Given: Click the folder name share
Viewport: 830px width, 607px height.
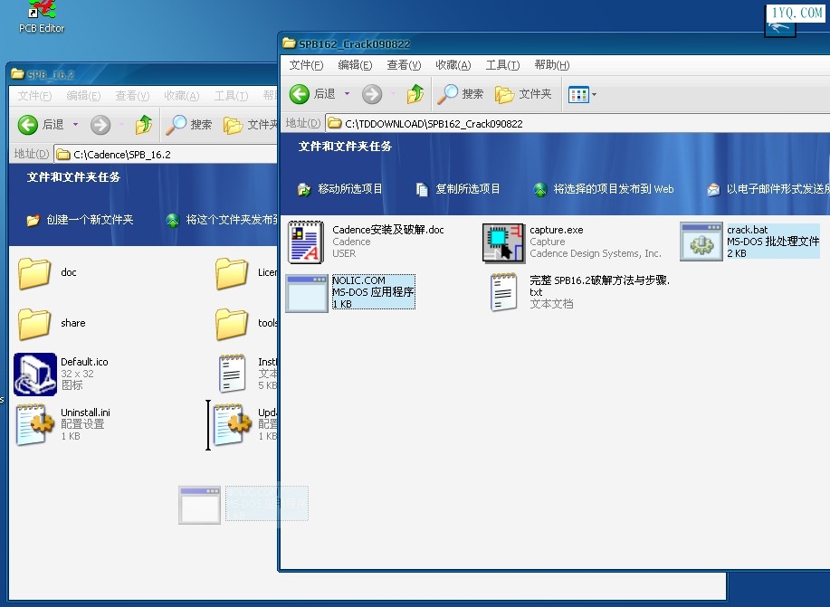Looking at the screenshot, I should pos(72,323).
